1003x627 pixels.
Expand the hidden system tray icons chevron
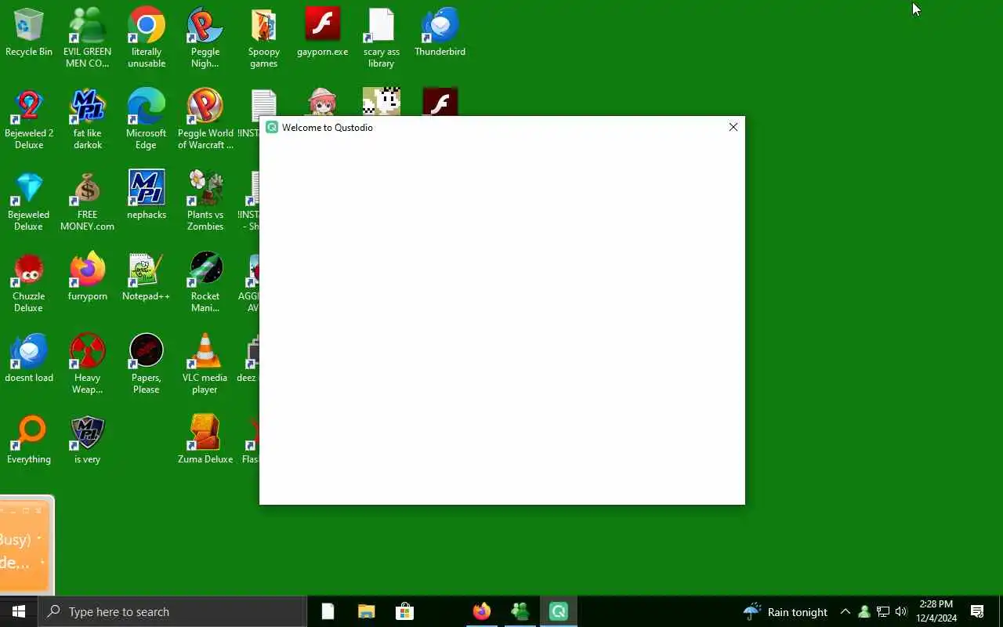[x=845, y=611]
